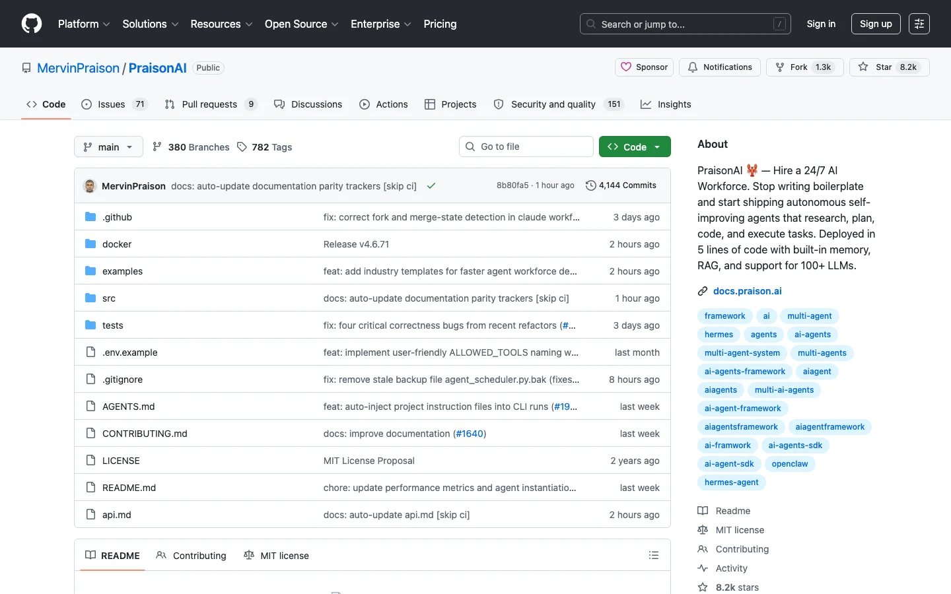
Task: Star the PraisonAI repository
Action: 889,67
